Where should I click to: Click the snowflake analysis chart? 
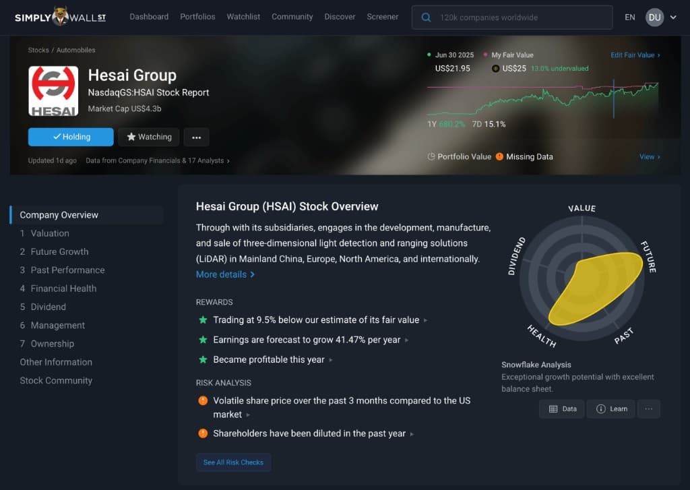582,278
